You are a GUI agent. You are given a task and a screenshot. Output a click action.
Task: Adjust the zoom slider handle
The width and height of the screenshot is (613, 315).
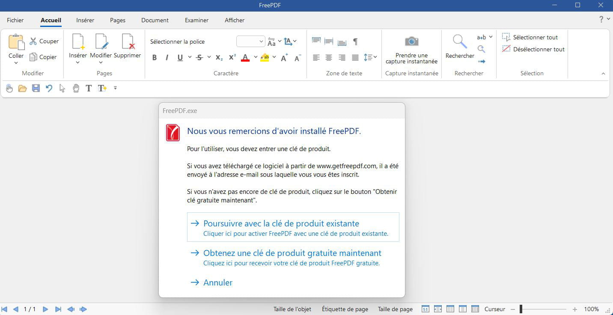[x=521, y=309]
